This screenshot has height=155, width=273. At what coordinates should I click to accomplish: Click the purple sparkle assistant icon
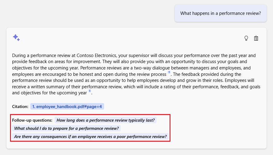(16, 38)
